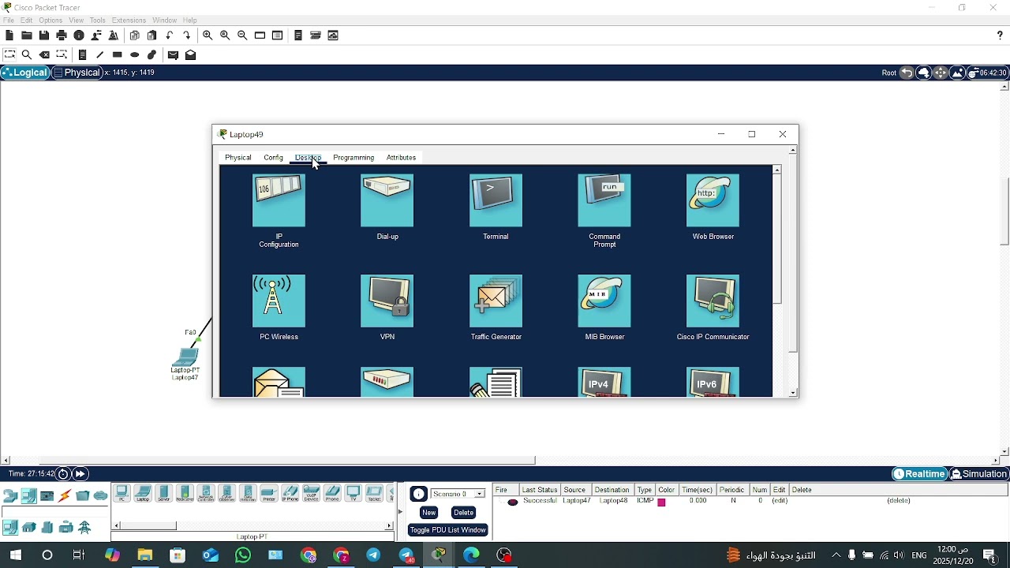Show hidden system tray icons
The height and width of the screenshot is (568, 1010).
(836, 555)
